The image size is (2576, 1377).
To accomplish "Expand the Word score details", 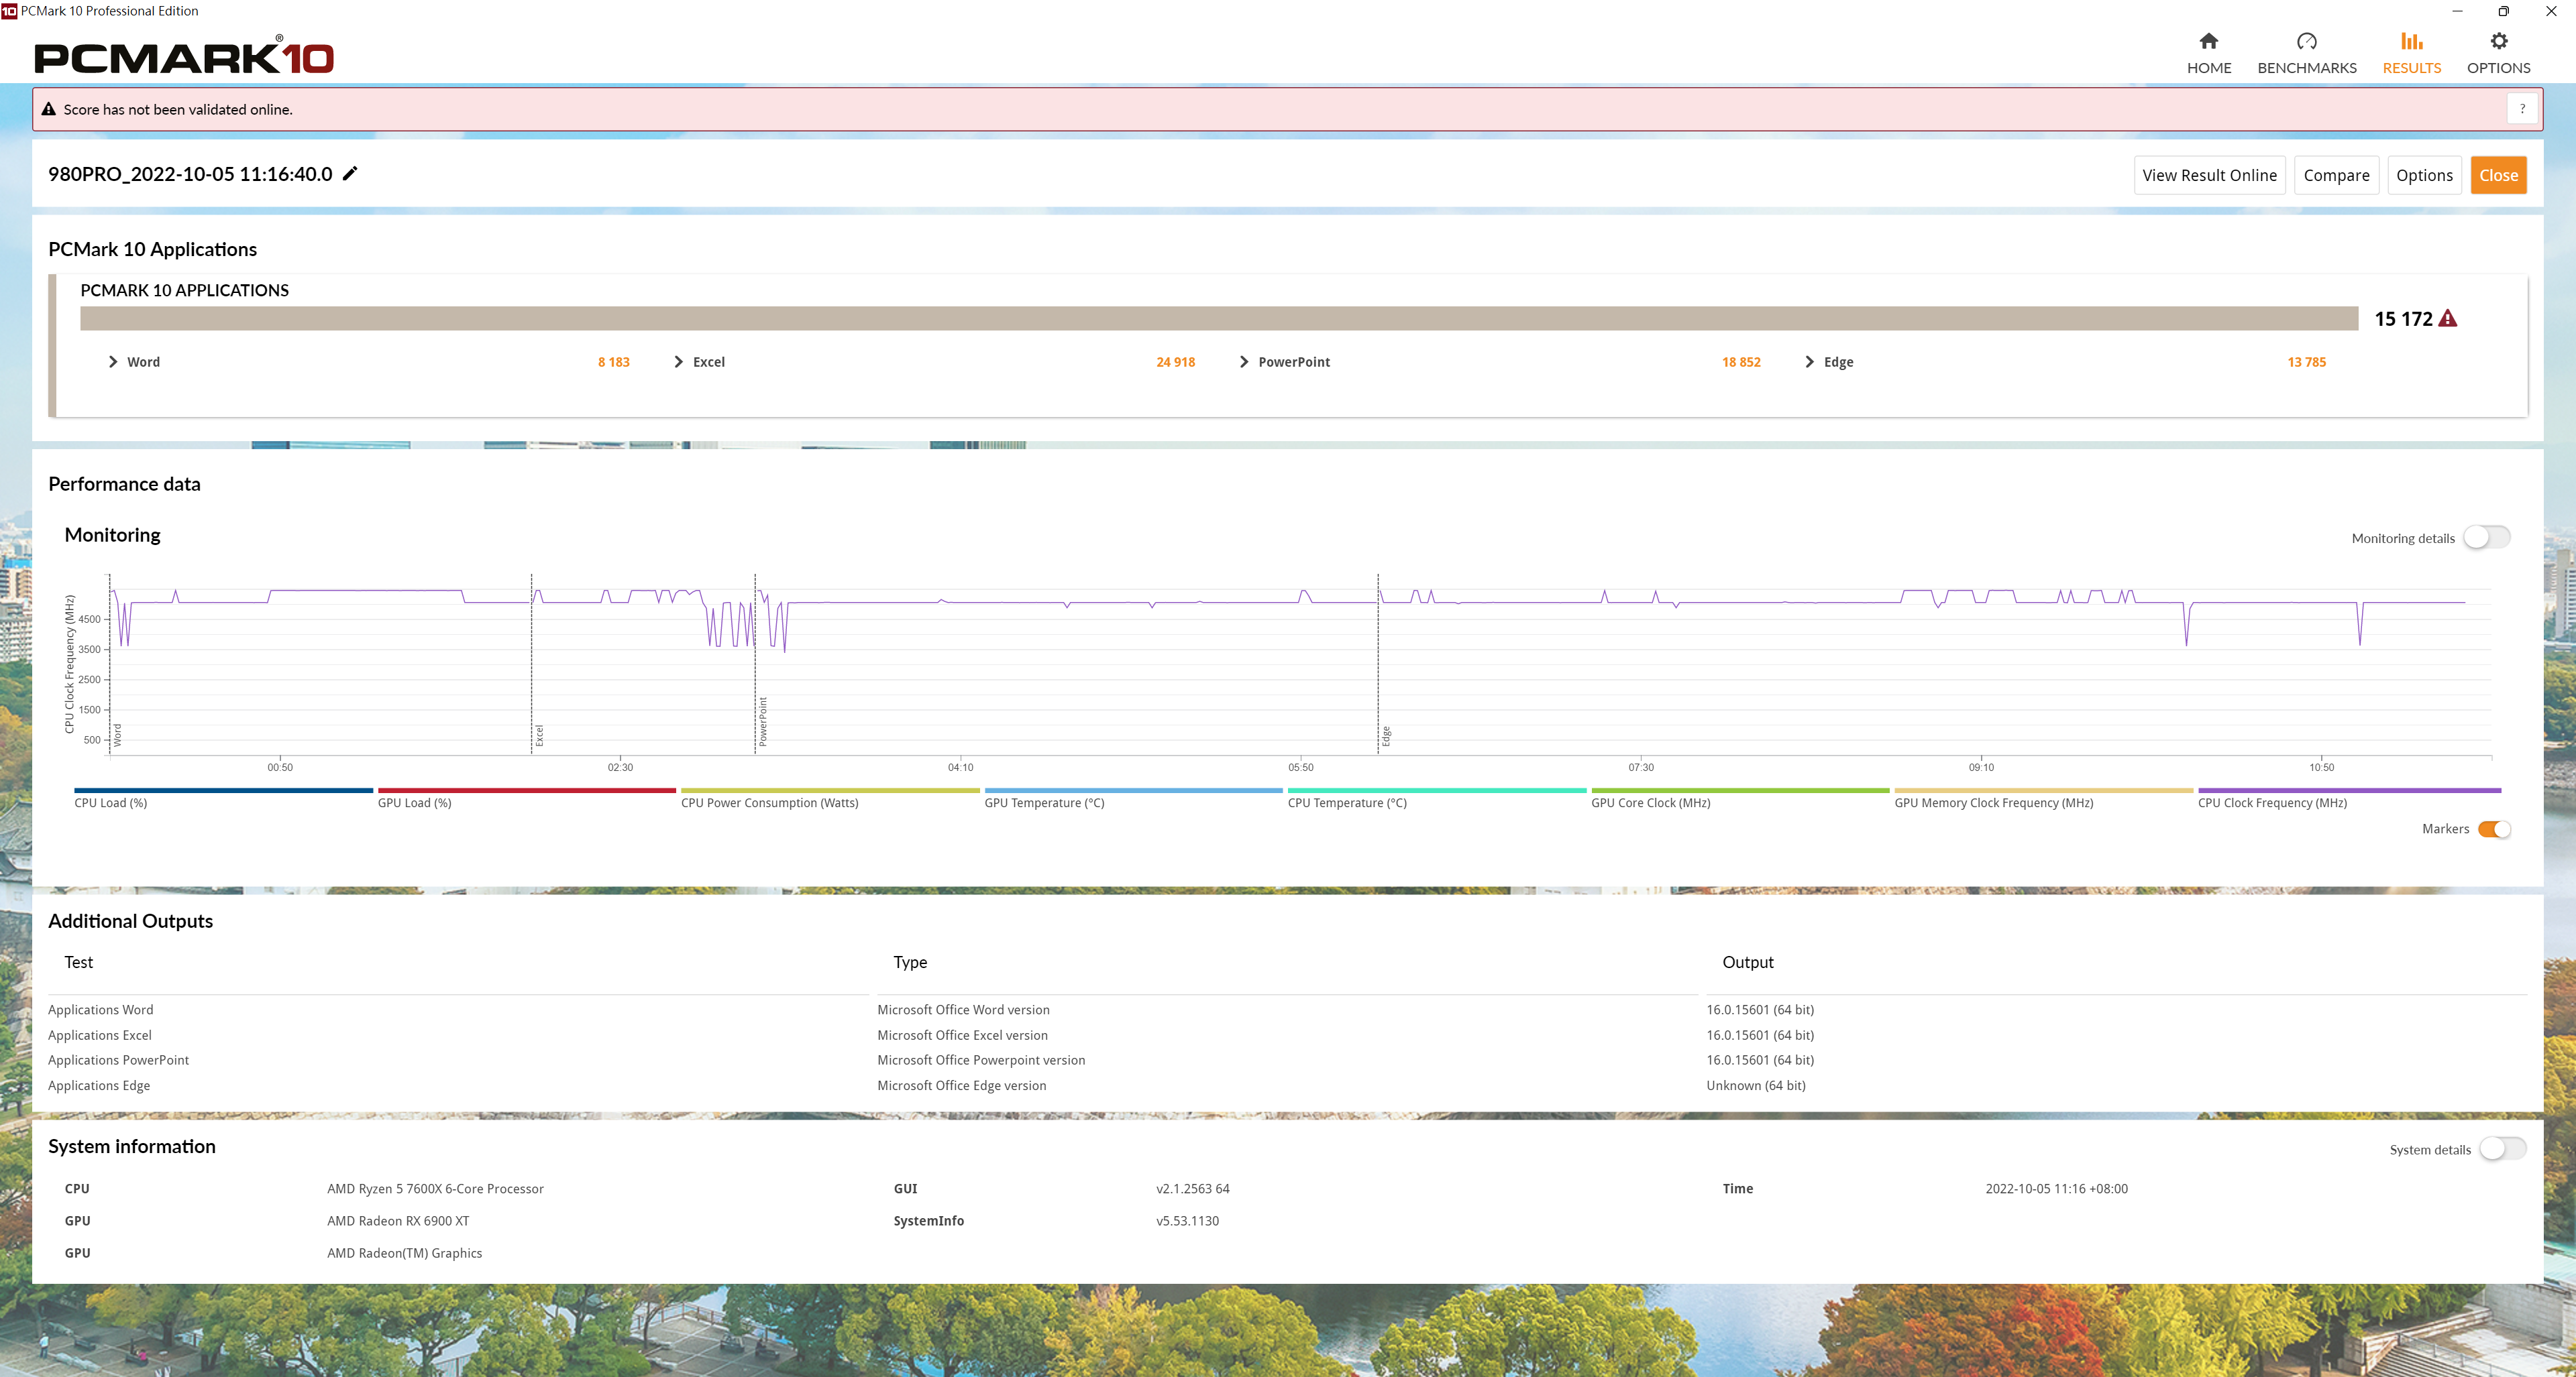I will pyautogui.click(x=112, y=362).
